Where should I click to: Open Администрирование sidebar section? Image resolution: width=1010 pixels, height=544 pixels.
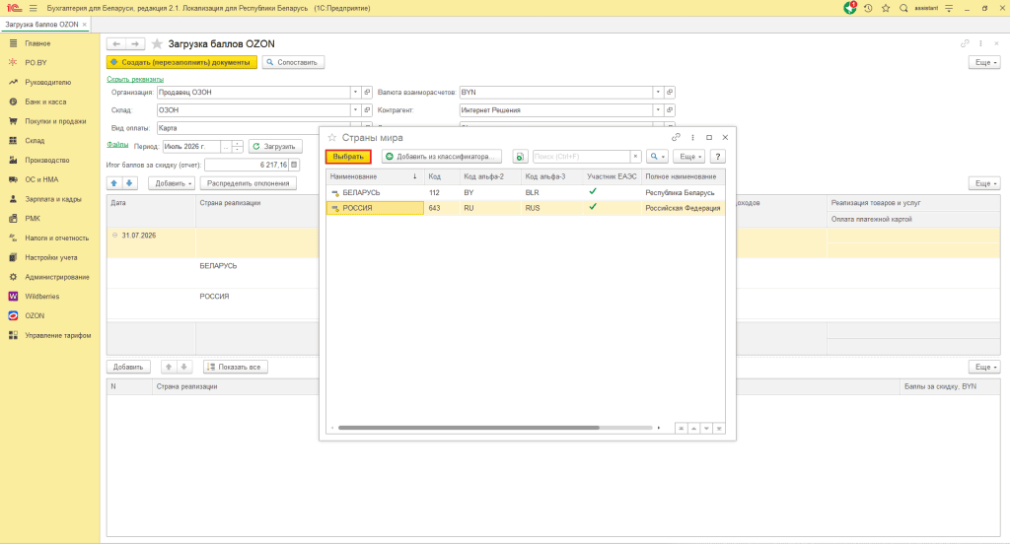click(x=57, y=277)
